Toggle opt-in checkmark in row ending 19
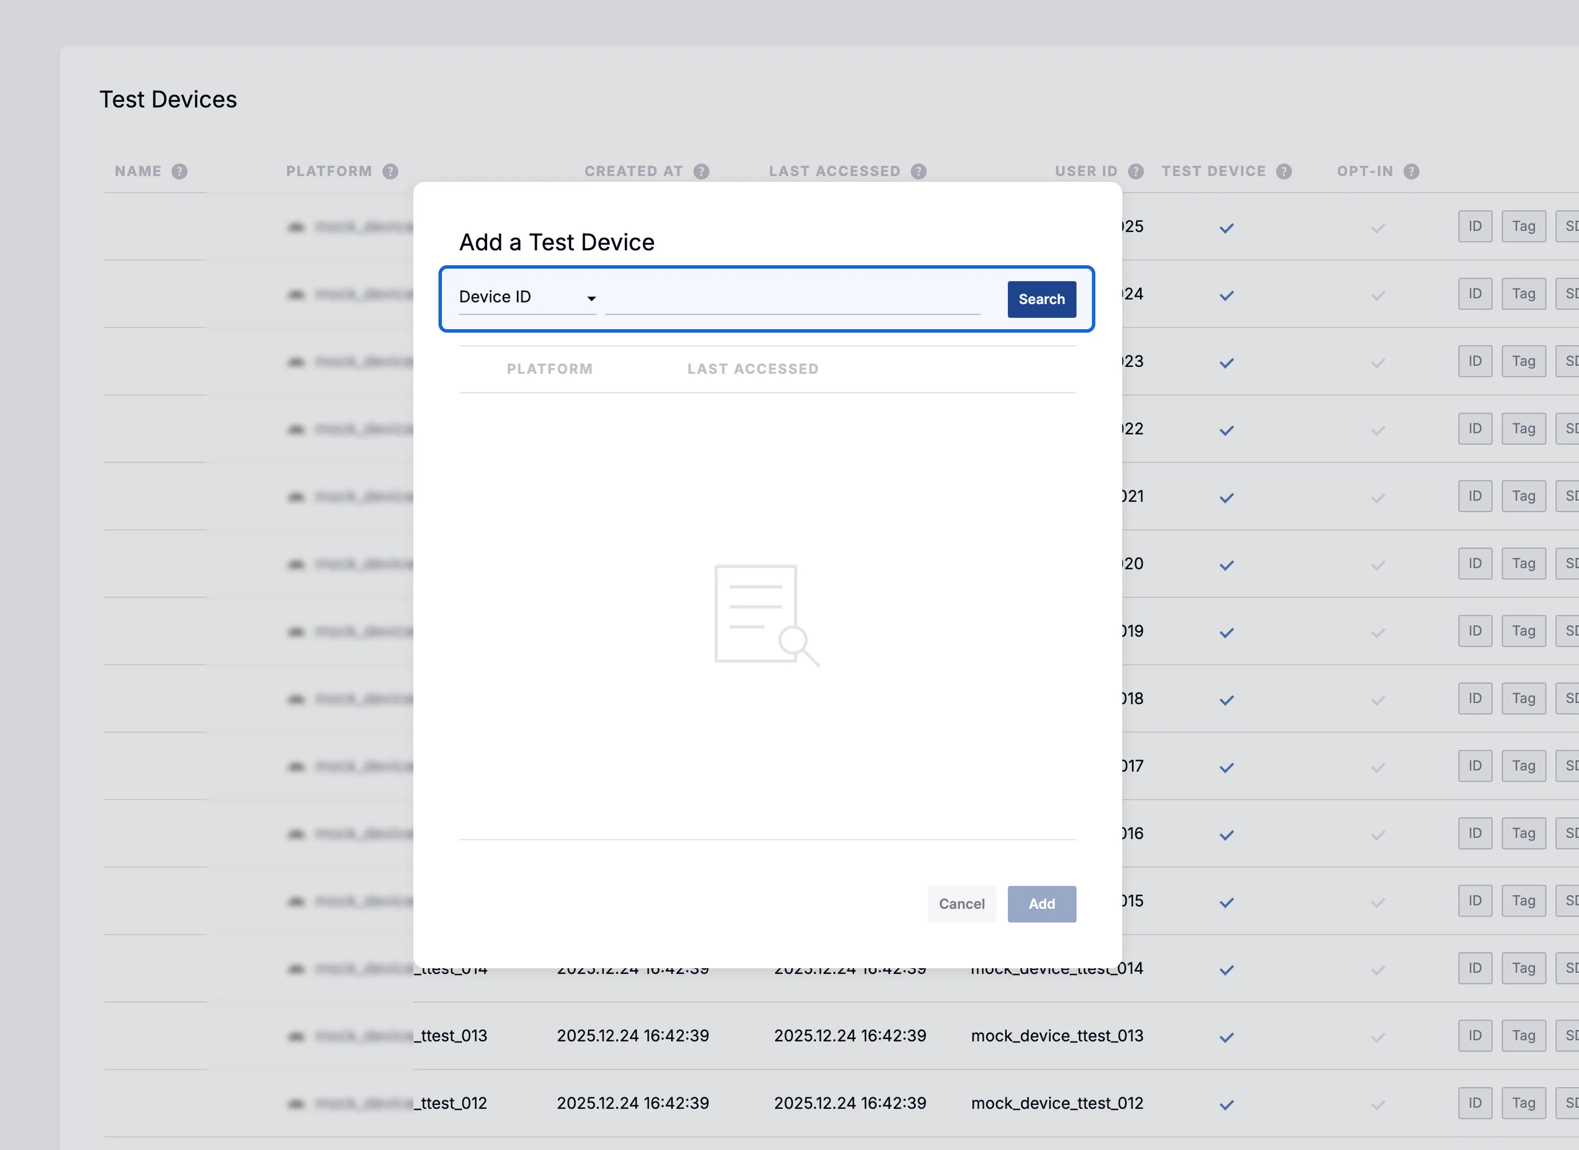Viewport: 1579px width, 1150px height. [x=1378, y=632]
